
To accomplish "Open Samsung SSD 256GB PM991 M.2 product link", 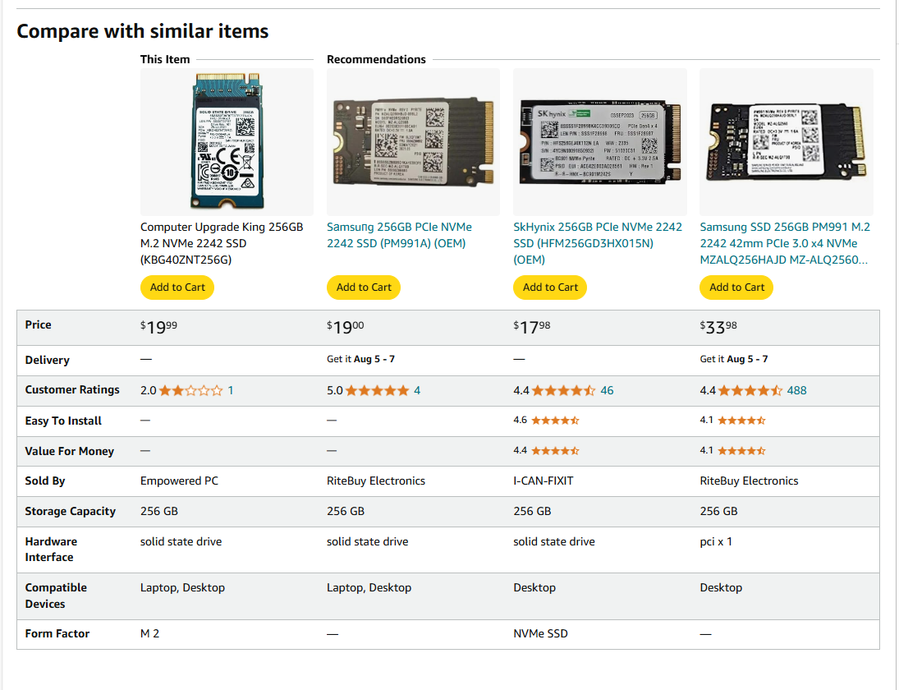I will [785, 243].
